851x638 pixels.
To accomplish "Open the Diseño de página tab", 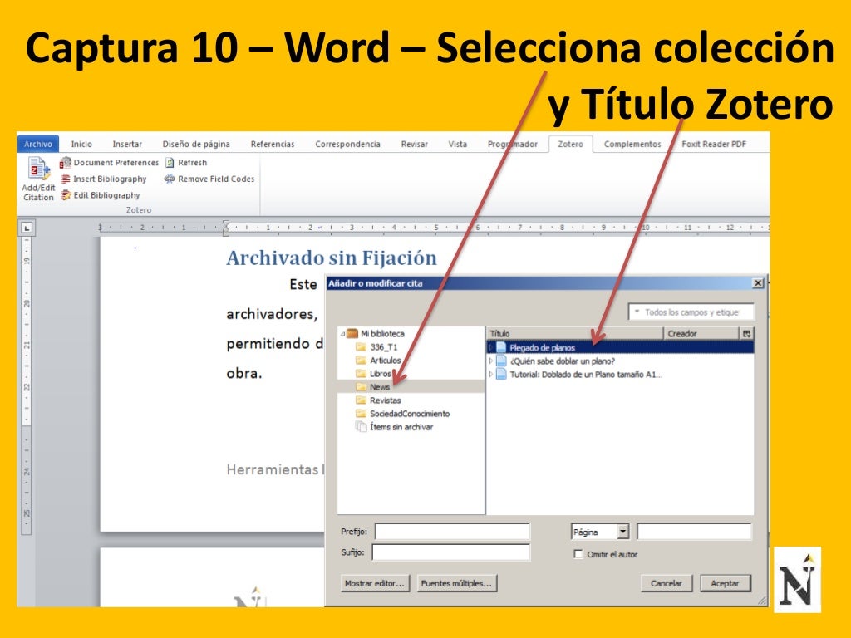I will click(x=196, y=144).
